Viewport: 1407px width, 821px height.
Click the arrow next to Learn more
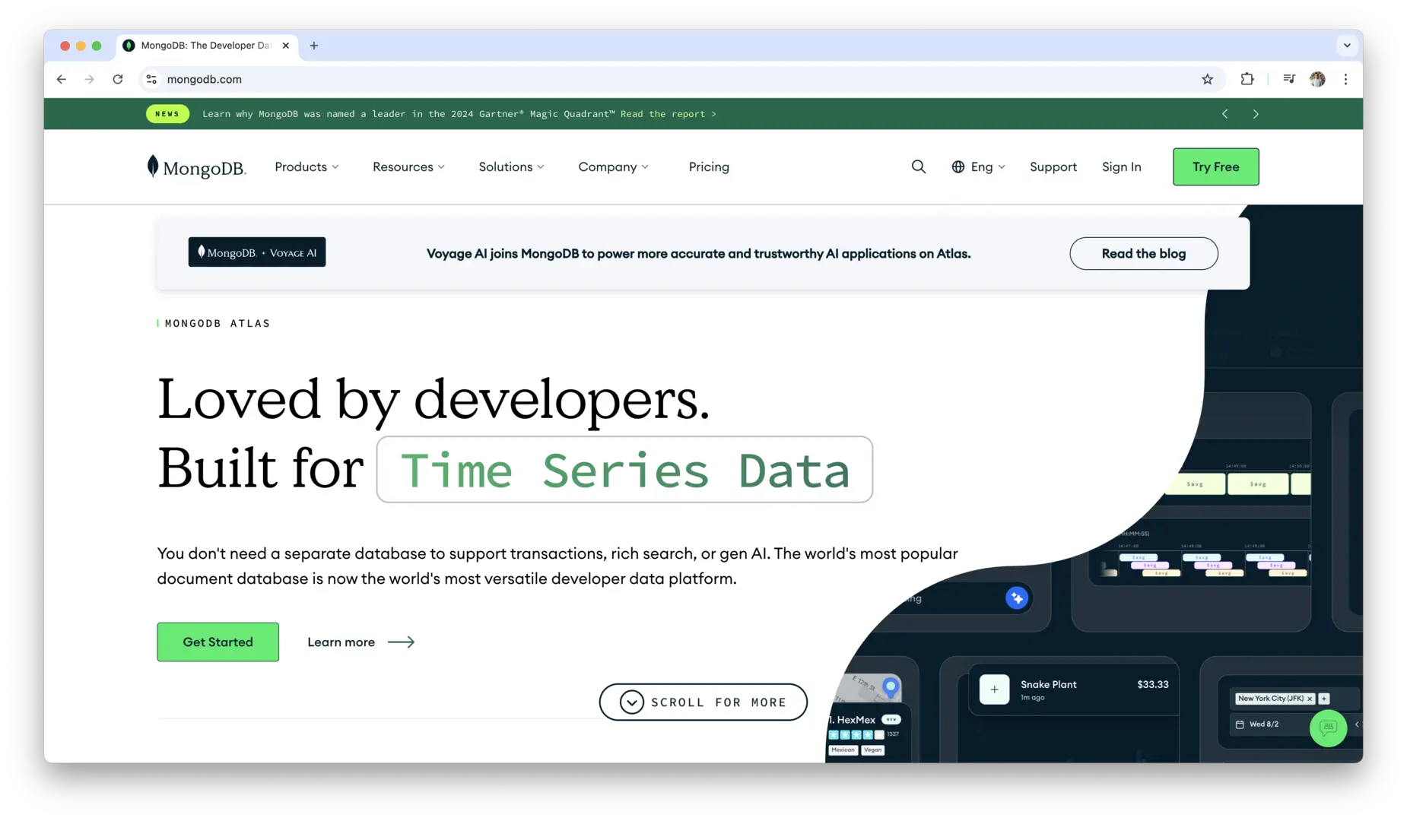tap(402, 642)
